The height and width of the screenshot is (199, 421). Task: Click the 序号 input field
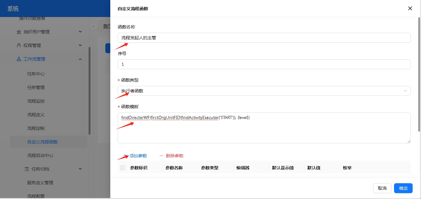click(x=264, y=64)
